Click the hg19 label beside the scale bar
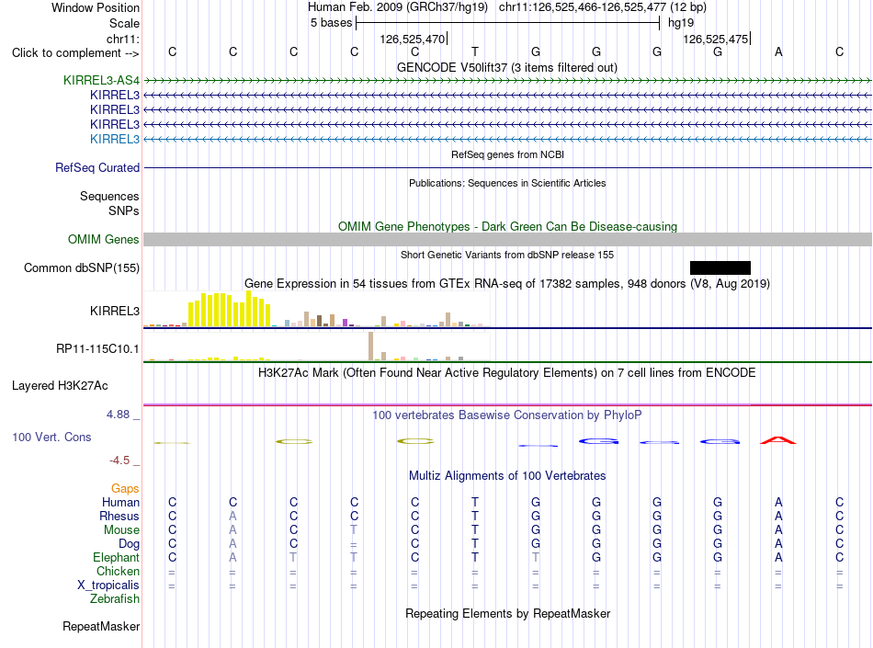Image resolution: width=873 pixels, height=648 pixels. pyautogui.click(x=681, y=23)
